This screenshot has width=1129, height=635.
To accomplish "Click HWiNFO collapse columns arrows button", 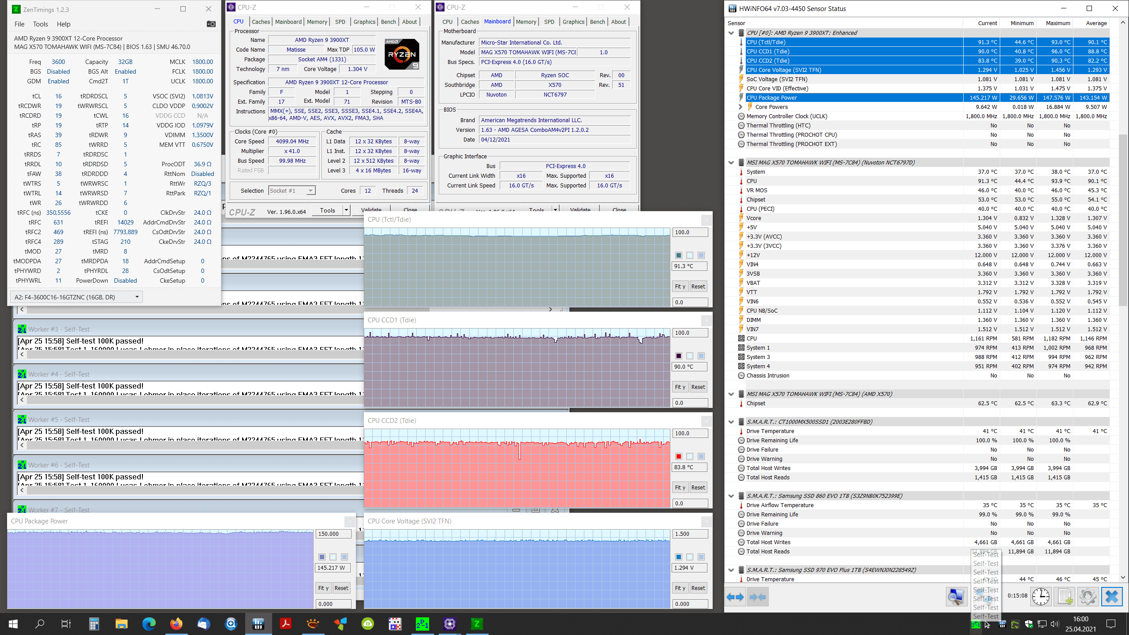I will tap(758, 597).
